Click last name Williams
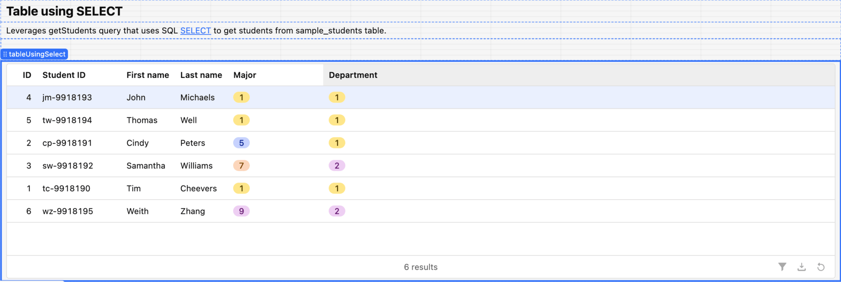Screen dimensions: 841x282 click(x=196, y=166)
